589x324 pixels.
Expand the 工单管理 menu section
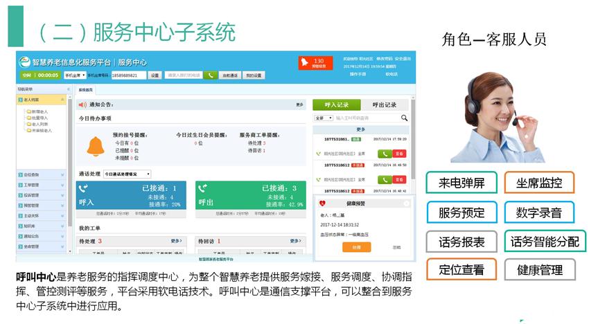42,185
